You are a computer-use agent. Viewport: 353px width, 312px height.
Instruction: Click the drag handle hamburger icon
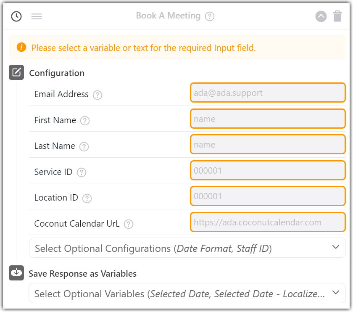(37, 16)
